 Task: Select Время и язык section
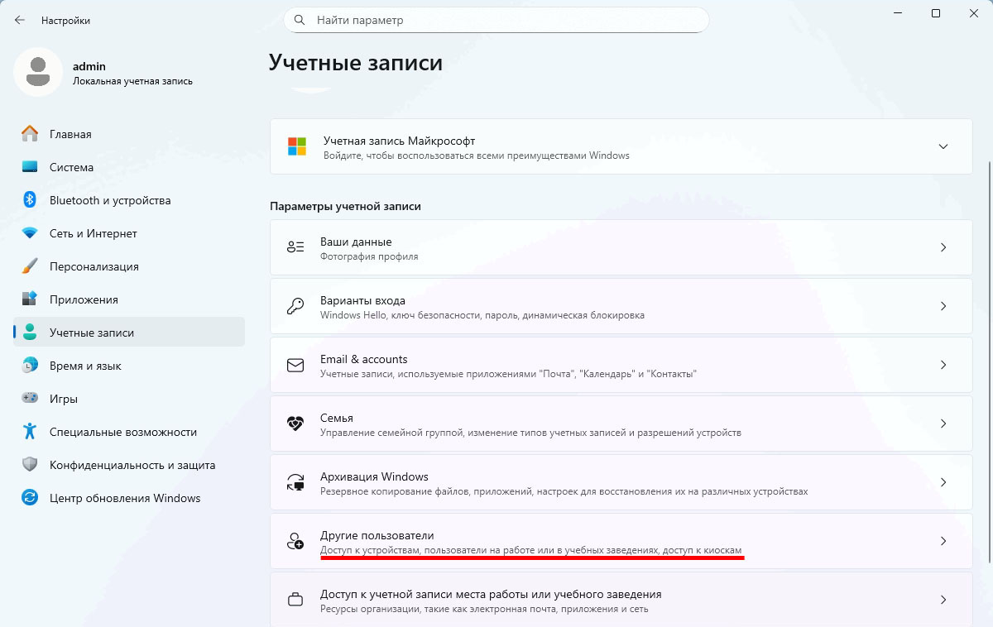[x=129, y=366]
